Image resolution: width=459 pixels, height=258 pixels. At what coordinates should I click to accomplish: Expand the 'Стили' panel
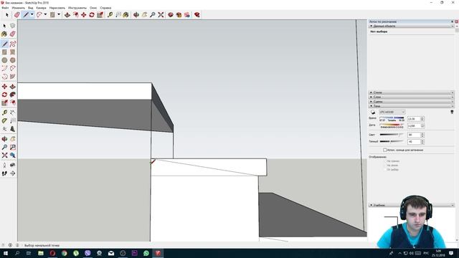pyautogui.click(x=411, y=92)
